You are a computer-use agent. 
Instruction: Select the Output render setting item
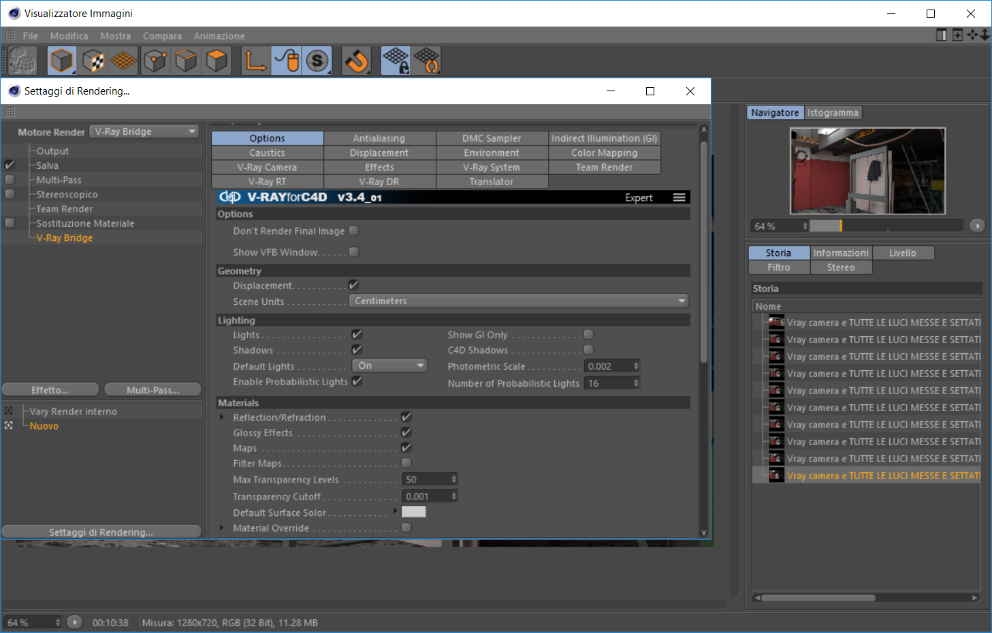pos(52,151)
